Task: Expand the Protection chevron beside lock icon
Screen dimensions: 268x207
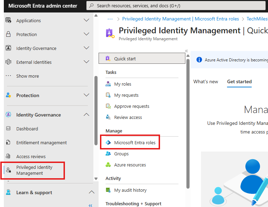Action: click(86, 34)
